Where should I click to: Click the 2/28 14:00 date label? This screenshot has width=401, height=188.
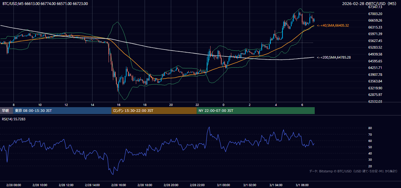click(92, 185)
